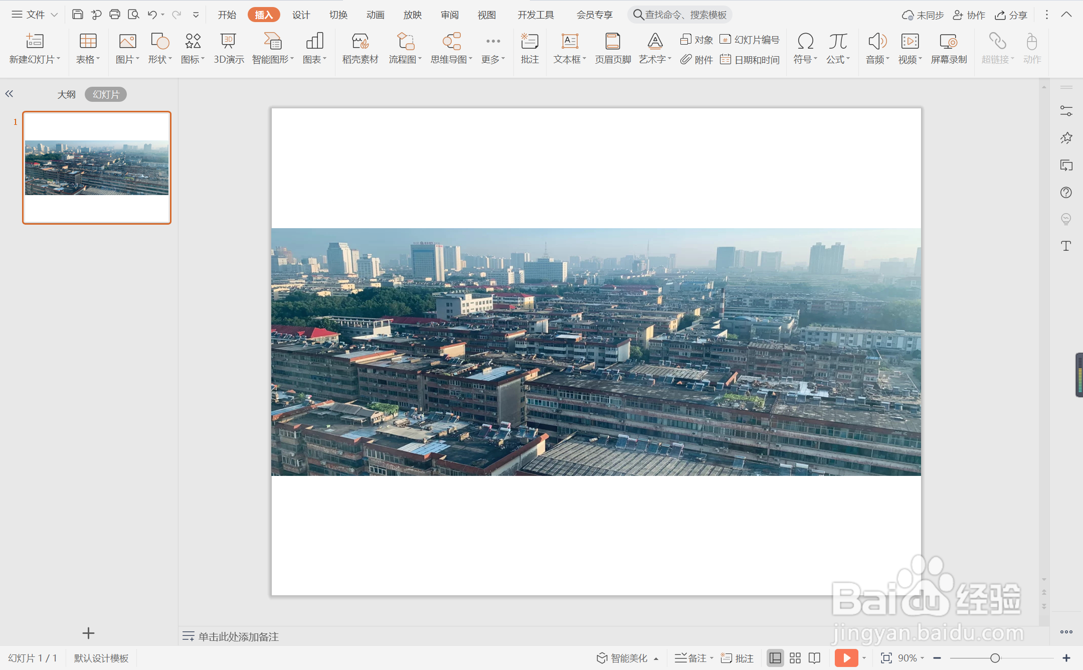
Task: Insert Attachment (附件)
Action: click(x=696, y=60)
